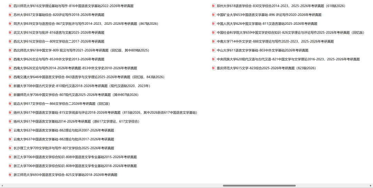The width and height of the screenshot is (373, 188).
Task: Select file name 郑州大学618语言学综合-830文学综合
Action: click(x=281, y=6)
